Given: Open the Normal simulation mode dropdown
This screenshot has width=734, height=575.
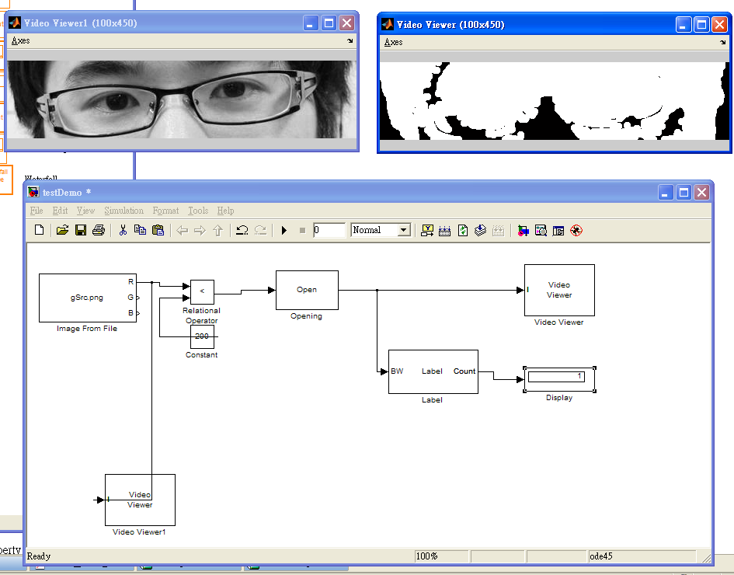Looking at the screenshot, I should [404, 230].
